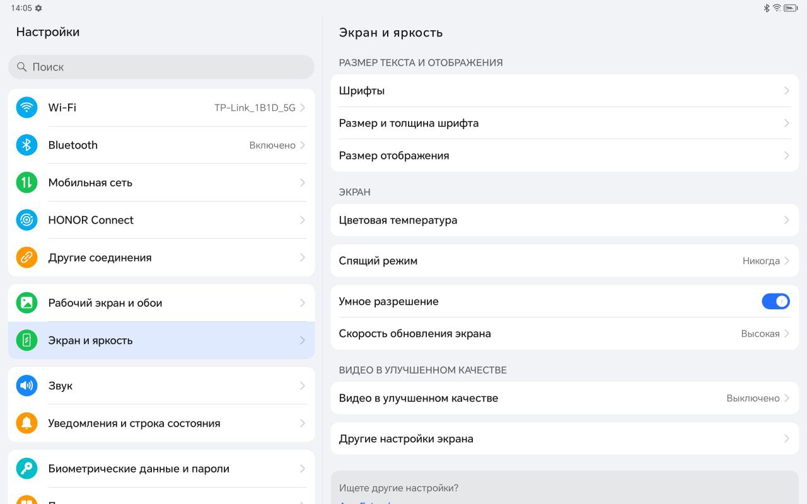
Task: Open the Мобильная сеть section
Action: (161, 183)
